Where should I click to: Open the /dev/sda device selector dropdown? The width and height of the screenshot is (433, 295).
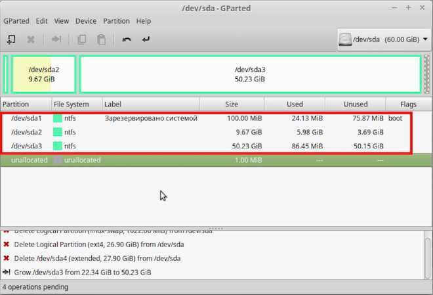tap(384, 39)
